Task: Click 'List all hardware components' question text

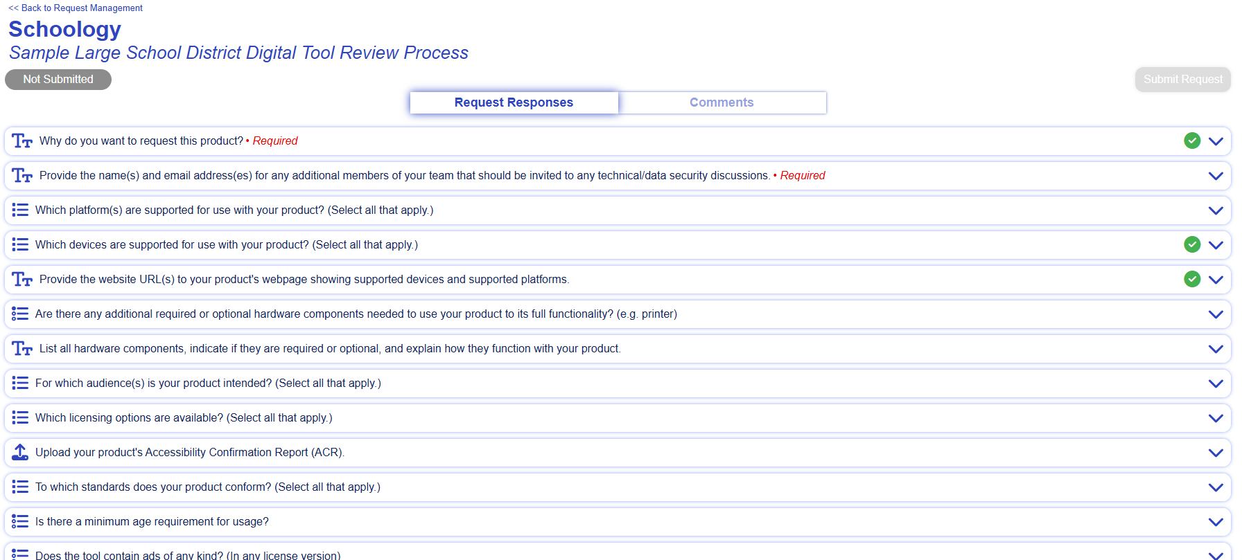Action: pyautogui.click(x=330, y=348)
